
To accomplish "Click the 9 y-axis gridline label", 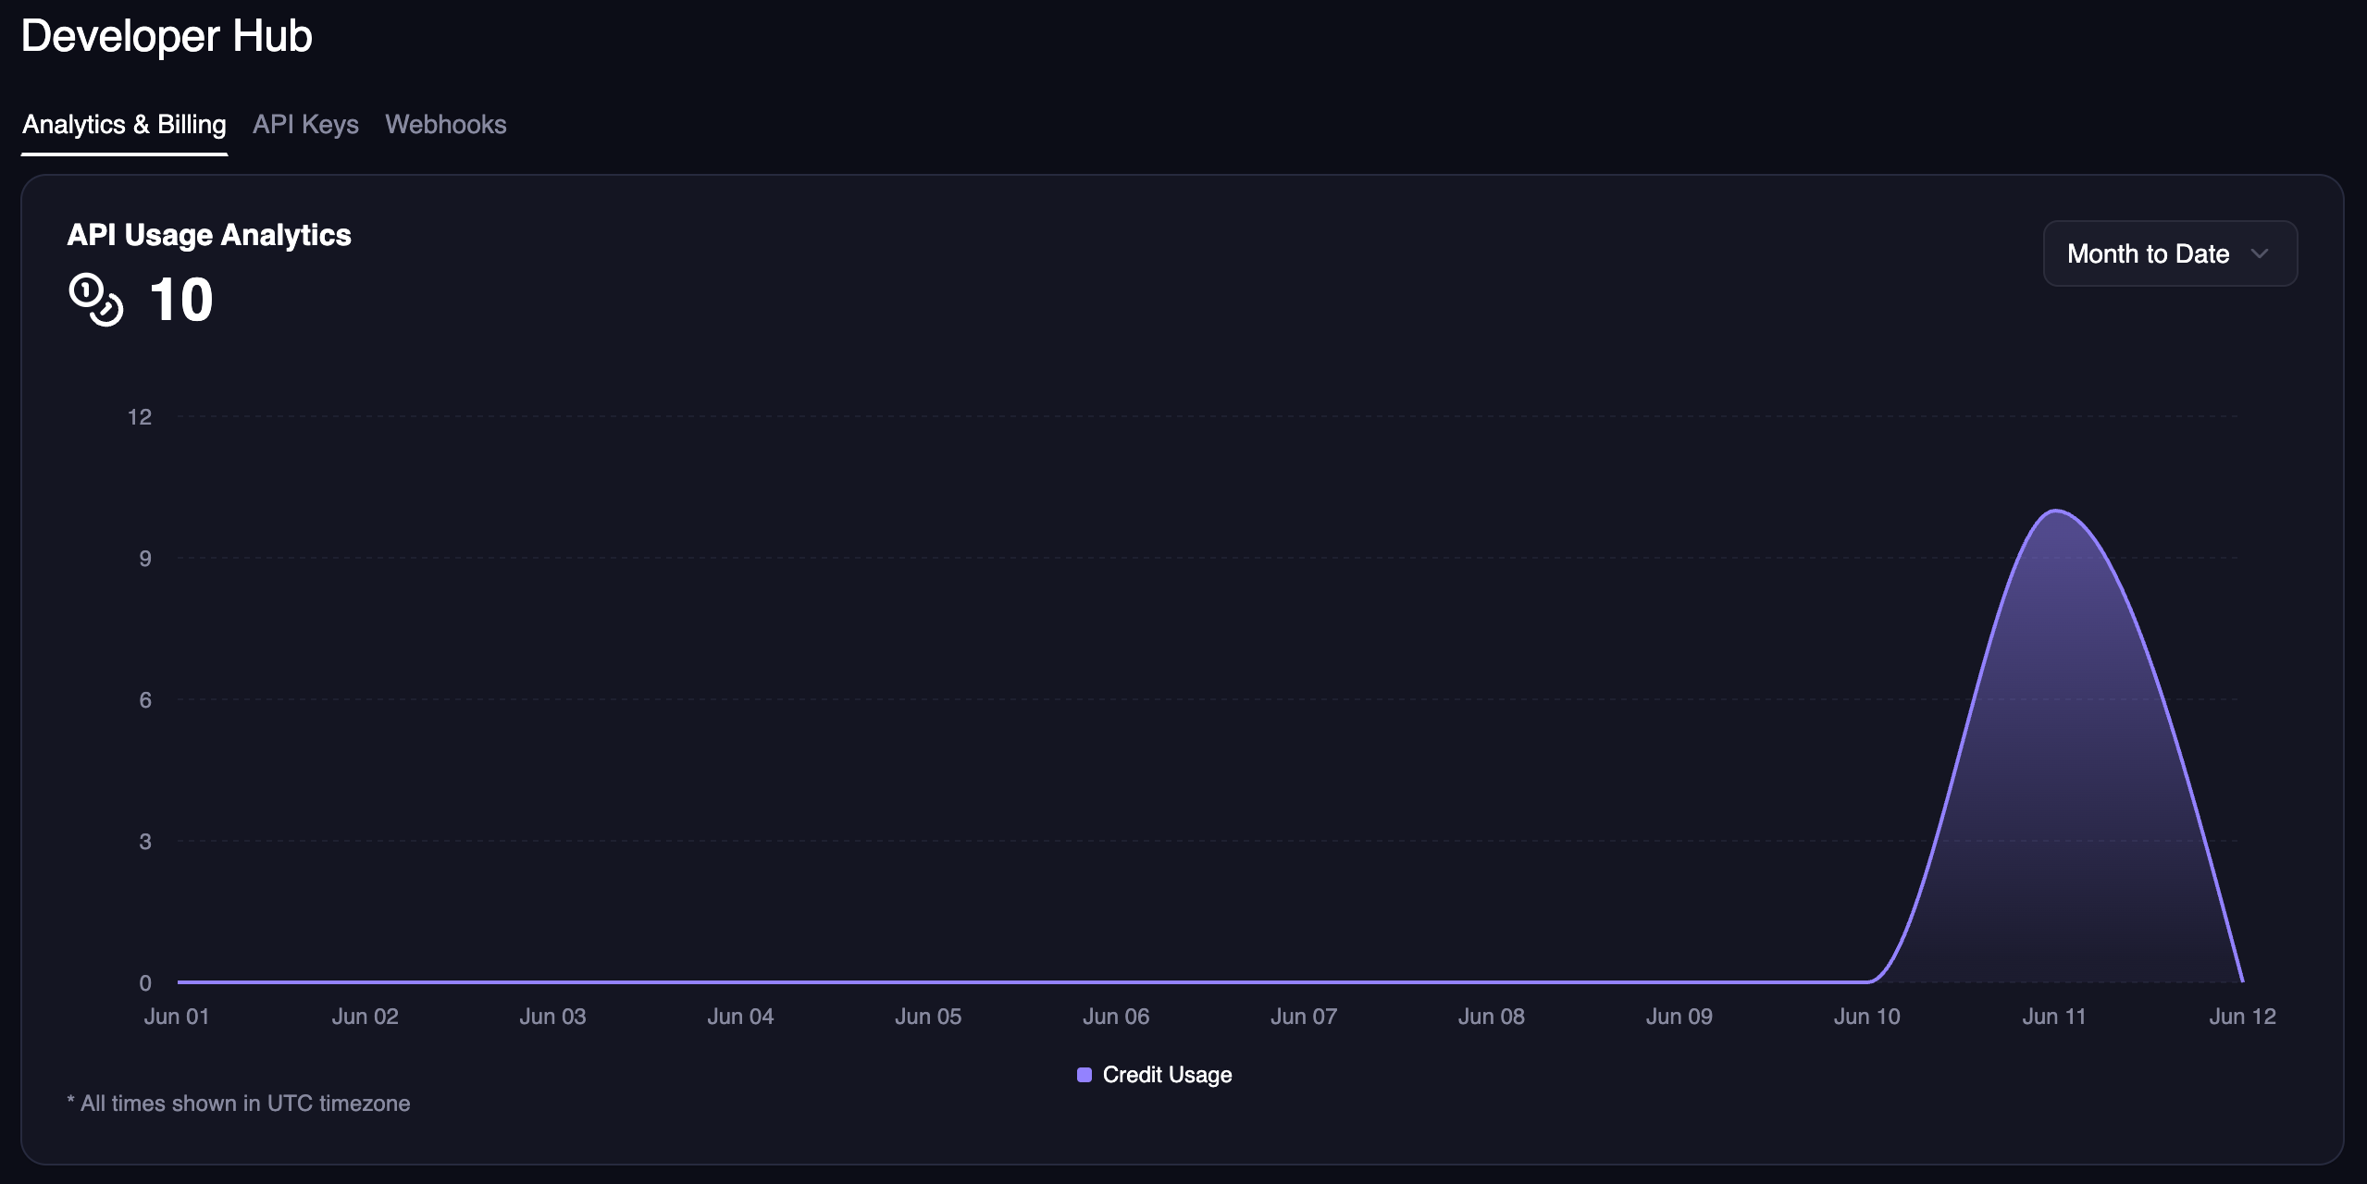I will (x=145, y=559).
